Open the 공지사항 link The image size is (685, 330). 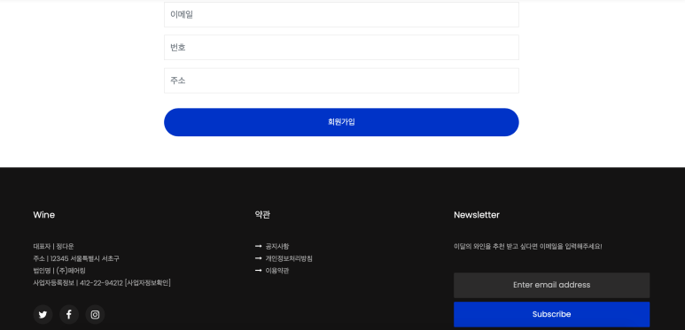pyautogui.click(x=277, y=246)
